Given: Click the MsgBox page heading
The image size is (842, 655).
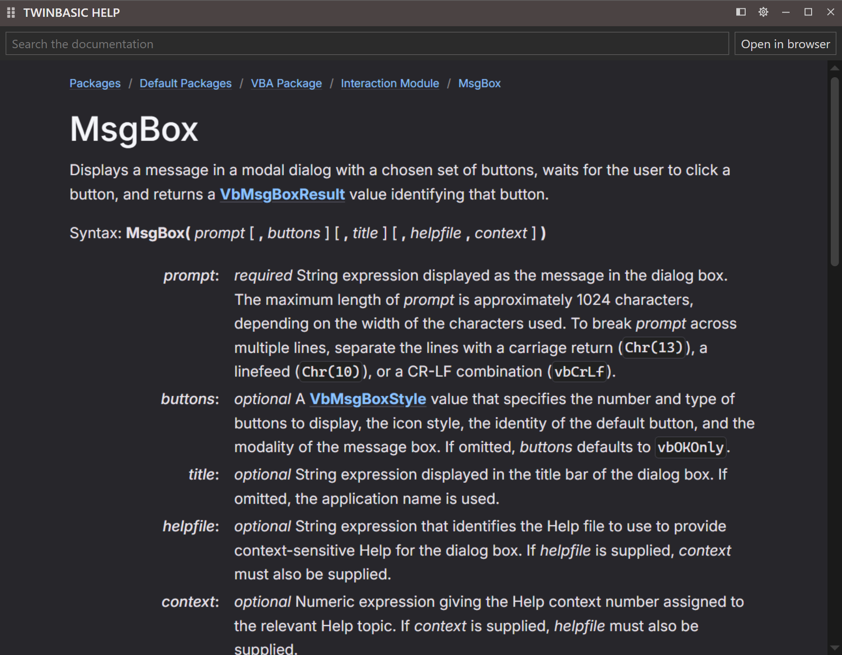Looking at the screenshot, I should pos(134,129).
